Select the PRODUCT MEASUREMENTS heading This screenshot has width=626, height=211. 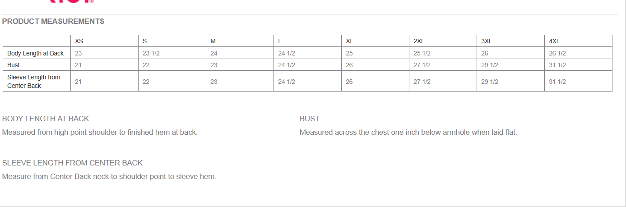pyautogui.click(x=53, y=21)
